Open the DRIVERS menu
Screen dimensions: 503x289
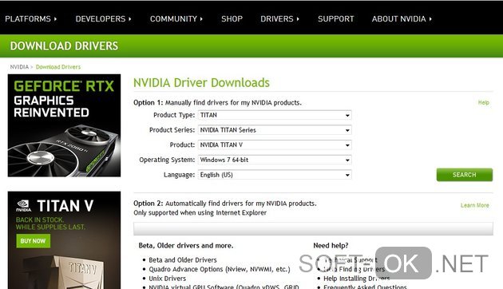279,19
